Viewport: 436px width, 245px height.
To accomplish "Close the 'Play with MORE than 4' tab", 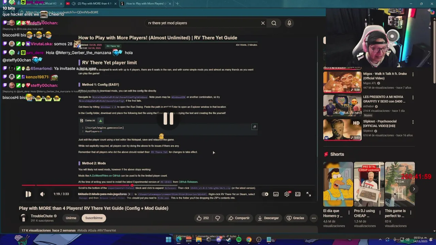I will pyautogui.click(x=115, y=4).
